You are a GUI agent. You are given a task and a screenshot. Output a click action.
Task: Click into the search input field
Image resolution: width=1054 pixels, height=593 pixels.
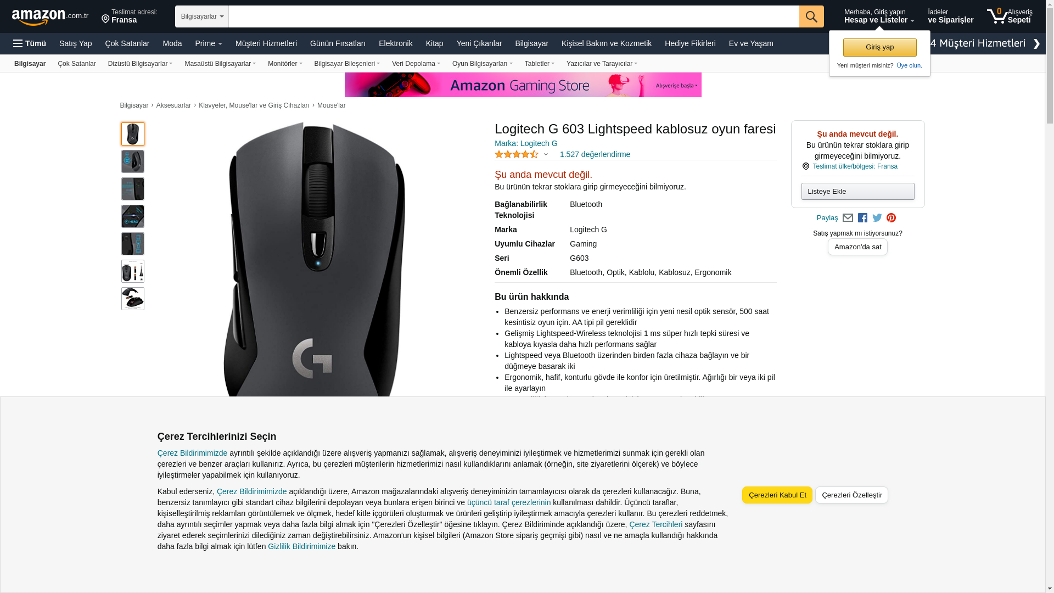[x=514, y=16]
